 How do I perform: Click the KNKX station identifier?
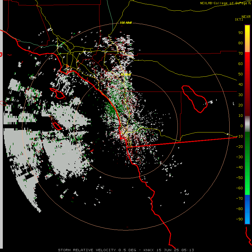click(x=149, y=250)
